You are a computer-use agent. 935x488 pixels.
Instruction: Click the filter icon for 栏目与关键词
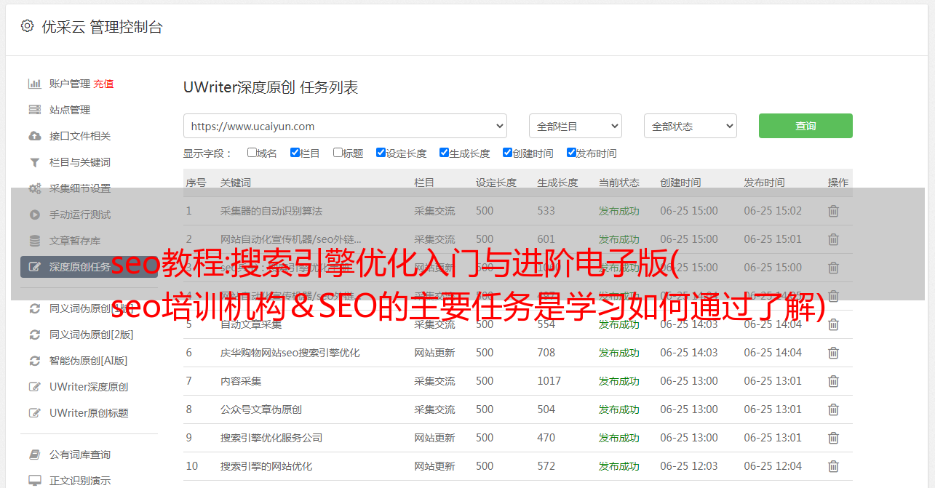pos(34,162)
